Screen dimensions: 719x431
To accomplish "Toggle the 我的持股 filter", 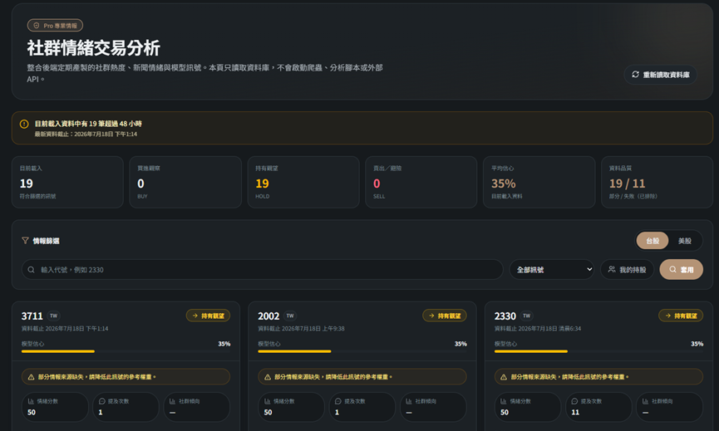I will tap(627, 270).
